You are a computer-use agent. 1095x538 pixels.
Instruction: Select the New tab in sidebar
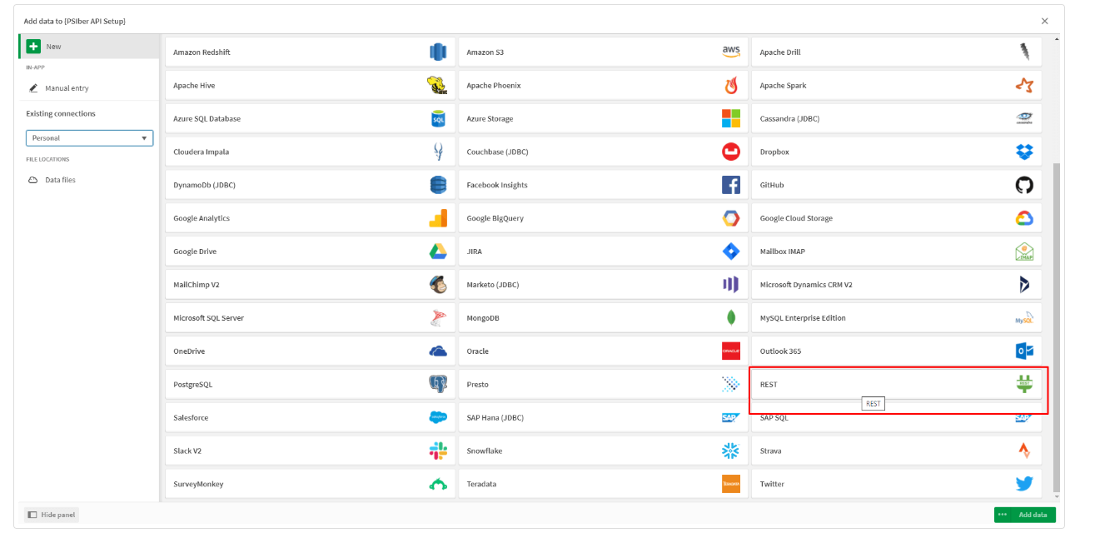[88, 47]
